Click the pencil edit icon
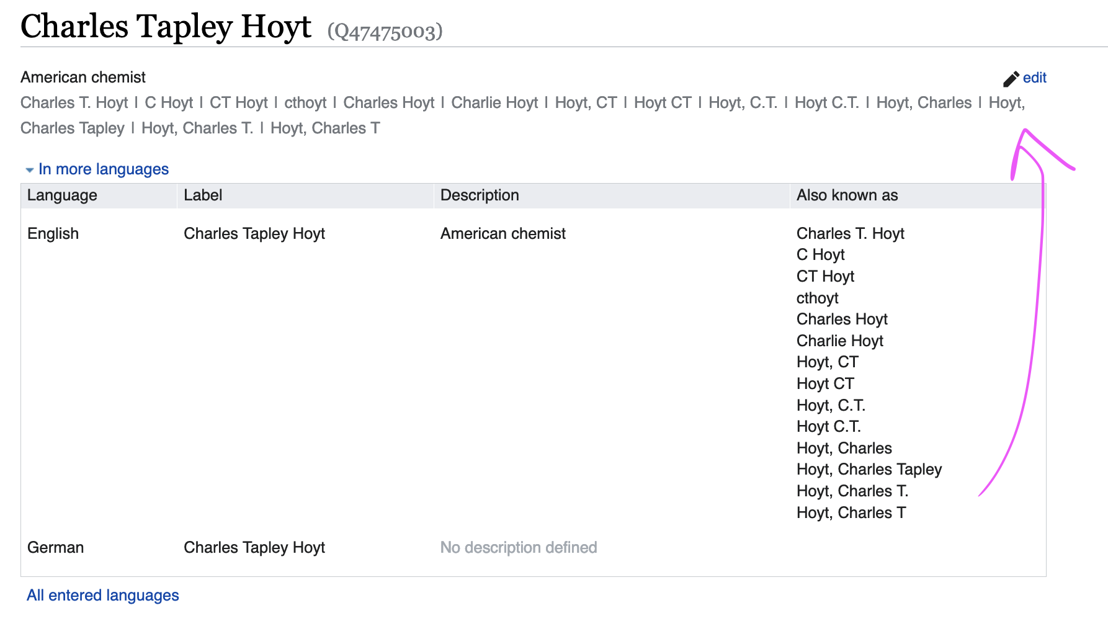This screenshot has height=639, width=1108. (1011, 79)
